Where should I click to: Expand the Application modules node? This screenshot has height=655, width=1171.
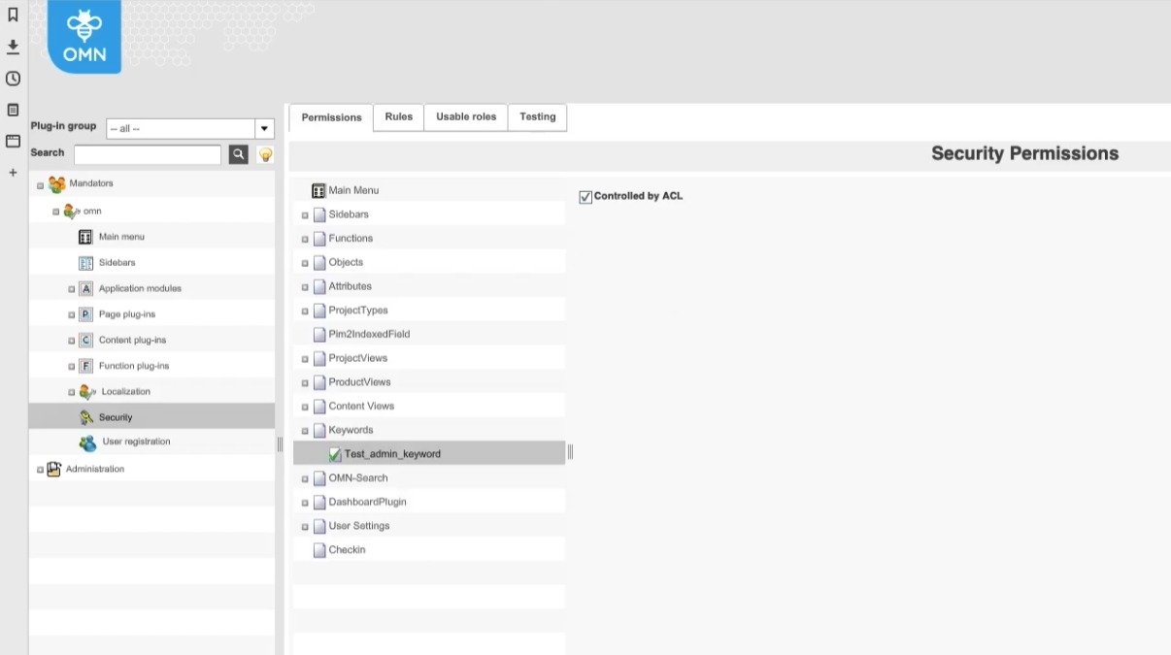[71, 289]
